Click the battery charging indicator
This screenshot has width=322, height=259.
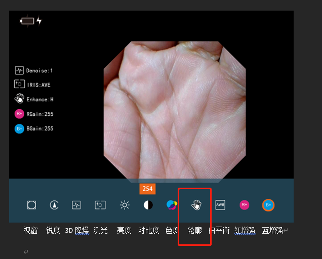click(30, 21)
